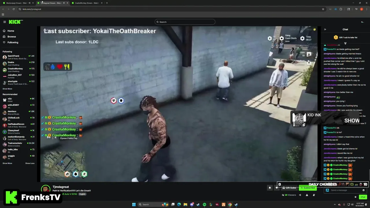The height and width of the screenshot is (208, 370).
Task: Collapse the chat panel arrow icon
Action: click(x=325, y=29)
